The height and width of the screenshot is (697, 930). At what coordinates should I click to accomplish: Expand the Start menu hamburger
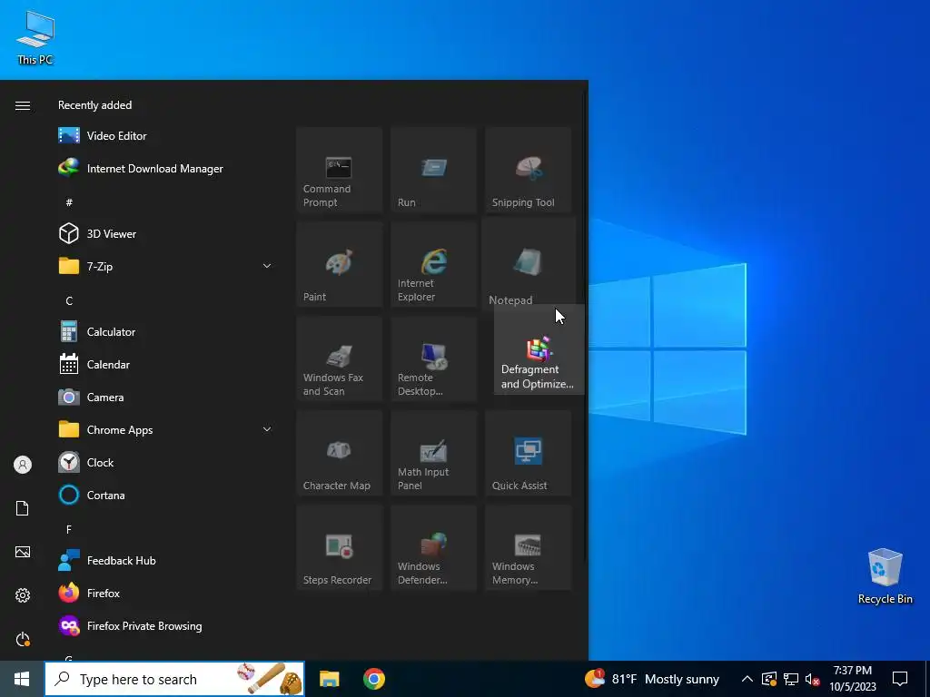pyautogui.click(x=23, y=105)
